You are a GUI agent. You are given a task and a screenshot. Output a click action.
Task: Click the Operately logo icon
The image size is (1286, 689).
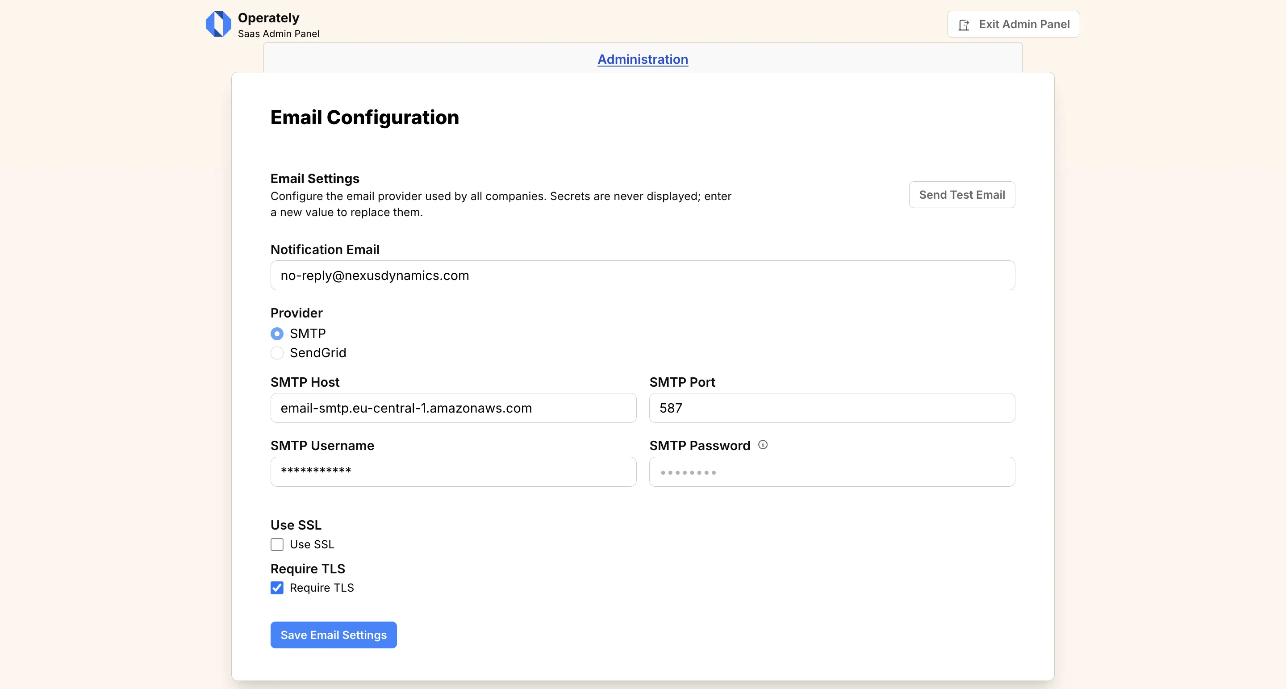pos(218,24)
